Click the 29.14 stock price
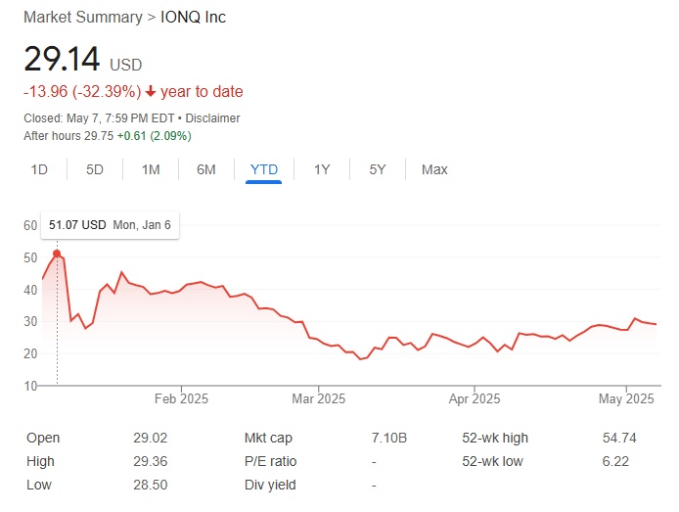Screen dimensions: 679x512 [x=62, y=60]
